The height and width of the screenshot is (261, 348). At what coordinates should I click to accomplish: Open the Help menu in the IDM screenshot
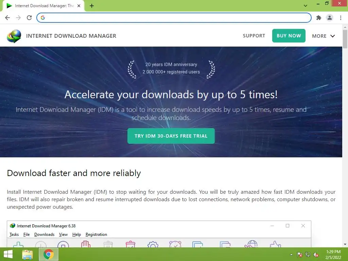(76, 234)
